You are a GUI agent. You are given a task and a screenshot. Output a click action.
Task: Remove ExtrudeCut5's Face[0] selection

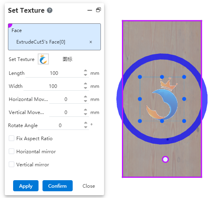[91, 42]
